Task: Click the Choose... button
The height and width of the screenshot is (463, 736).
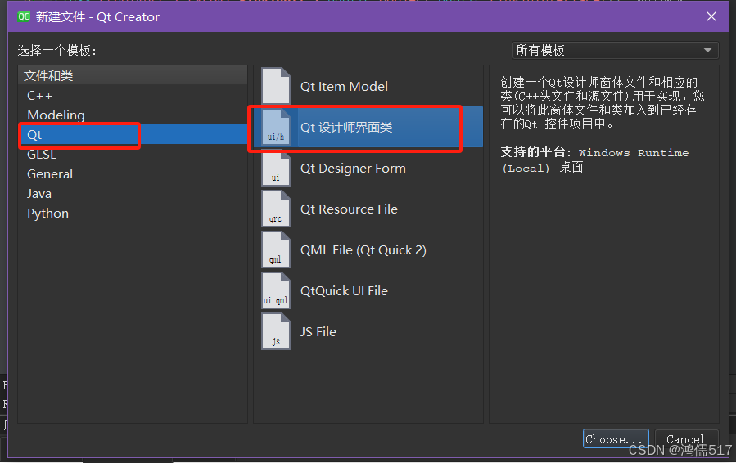Action: [x=616, y=439]
